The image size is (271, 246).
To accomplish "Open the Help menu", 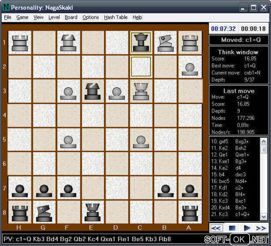I will pos(137,17).
